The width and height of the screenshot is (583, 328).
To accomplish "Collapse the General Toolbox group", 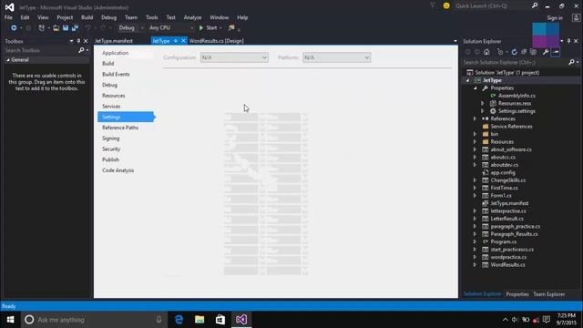I will pyautogui.click(x=8, y=60).
